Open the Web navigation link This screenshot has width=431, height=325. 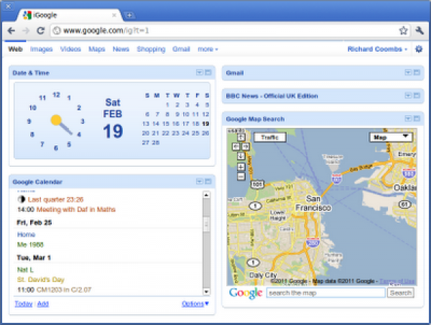click(15, 50)
